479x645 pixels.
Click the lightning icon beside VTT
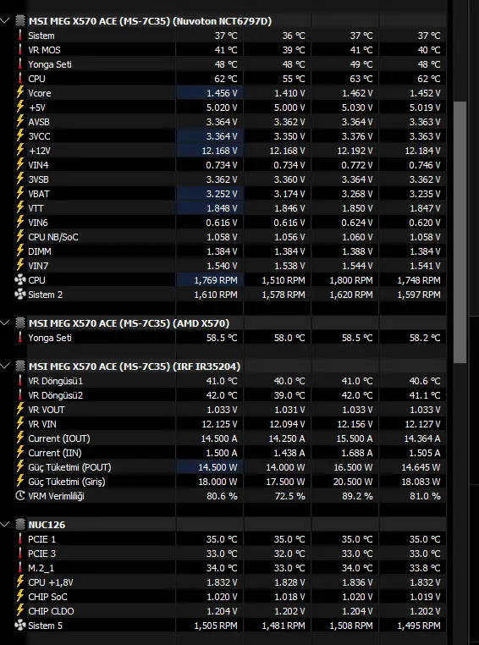click(x=19, y=208)
